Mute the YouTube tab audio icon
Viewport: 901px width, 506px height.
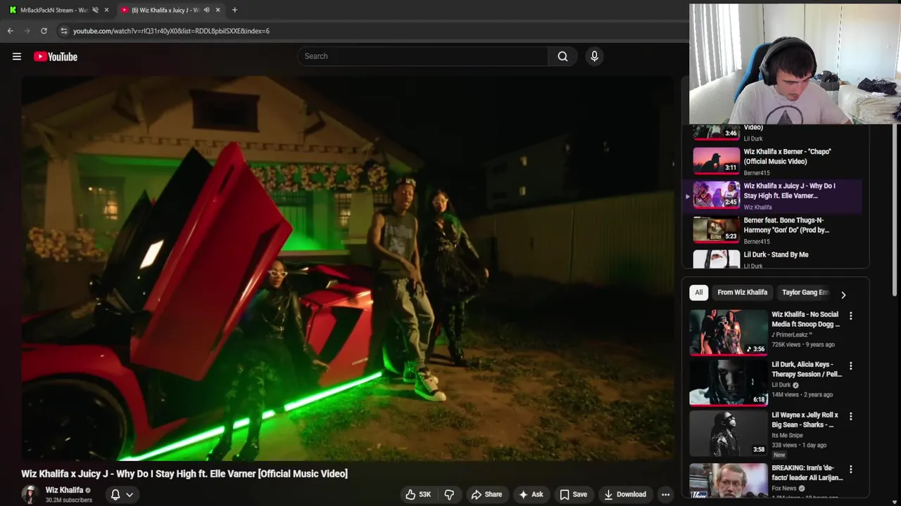point(206,10)
